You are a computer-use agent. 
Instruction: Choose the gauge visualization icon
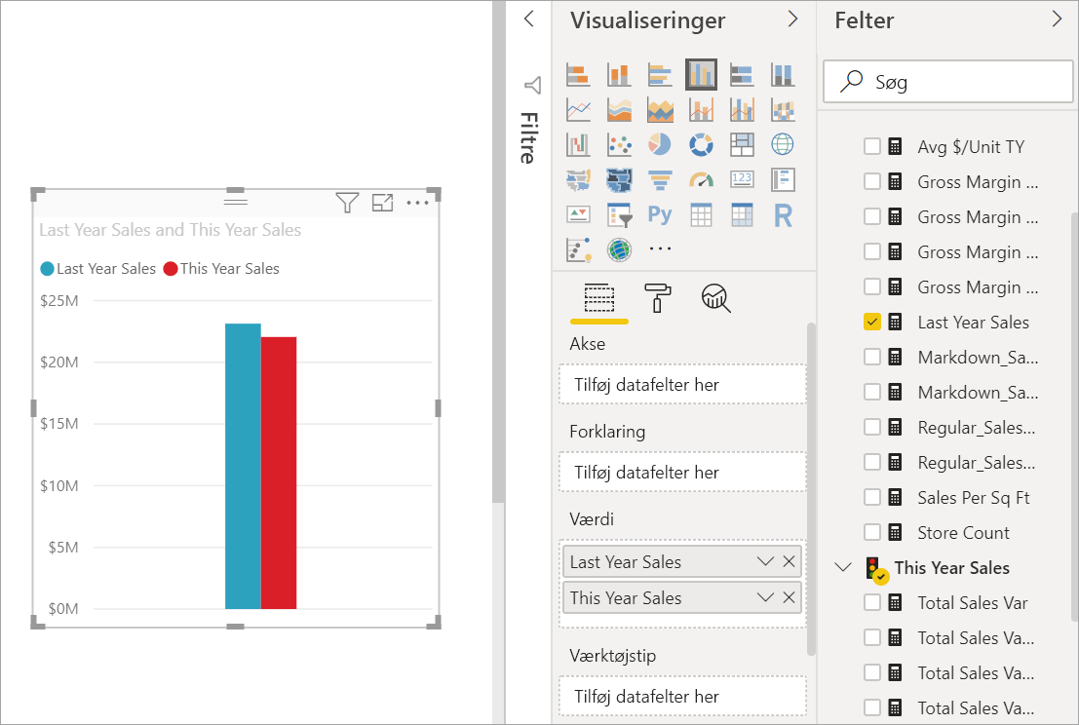[x=701, y=180]
